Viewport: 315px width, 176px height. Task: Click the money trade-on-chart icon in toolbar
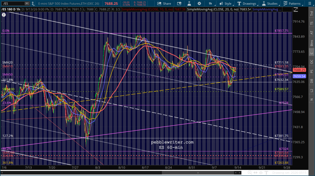[179, 4]
